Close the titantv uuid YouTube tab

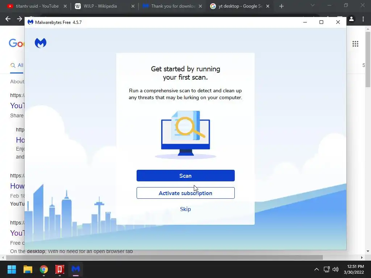click(x=65, y=7)
